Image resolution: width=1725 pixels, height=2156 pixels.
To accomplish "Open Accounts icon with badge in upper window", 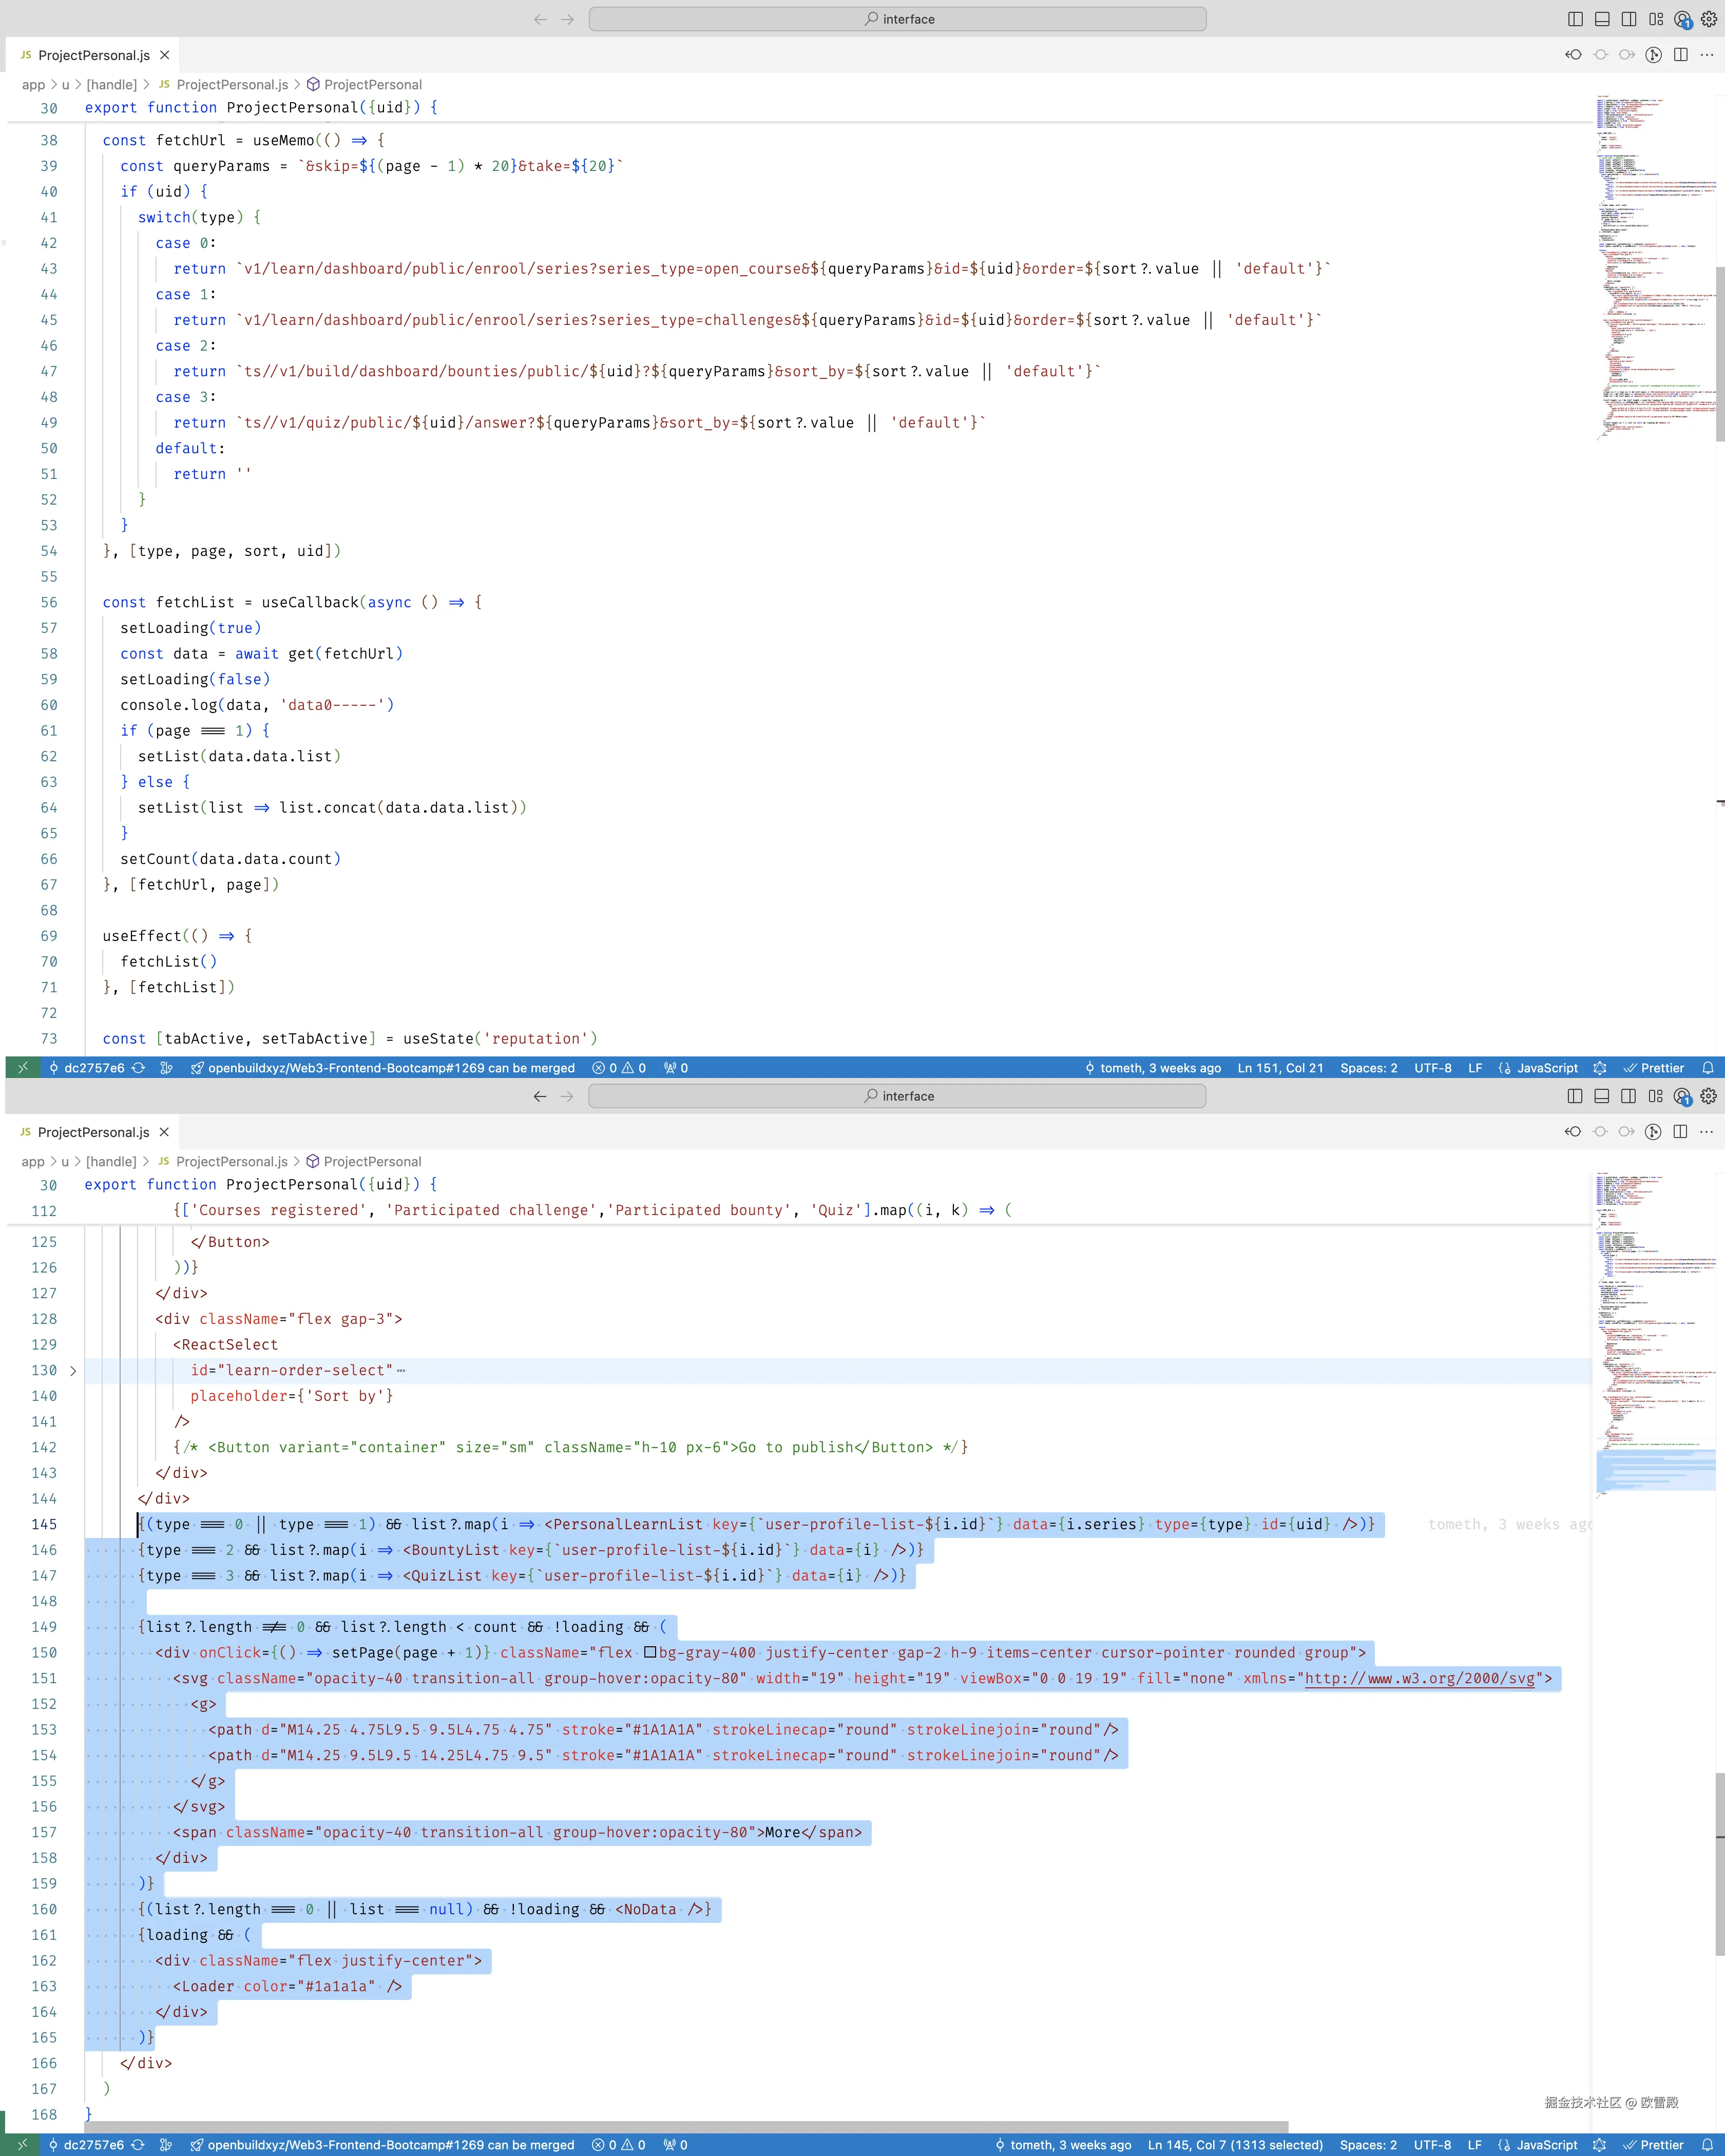I will tap(1683, 19).
